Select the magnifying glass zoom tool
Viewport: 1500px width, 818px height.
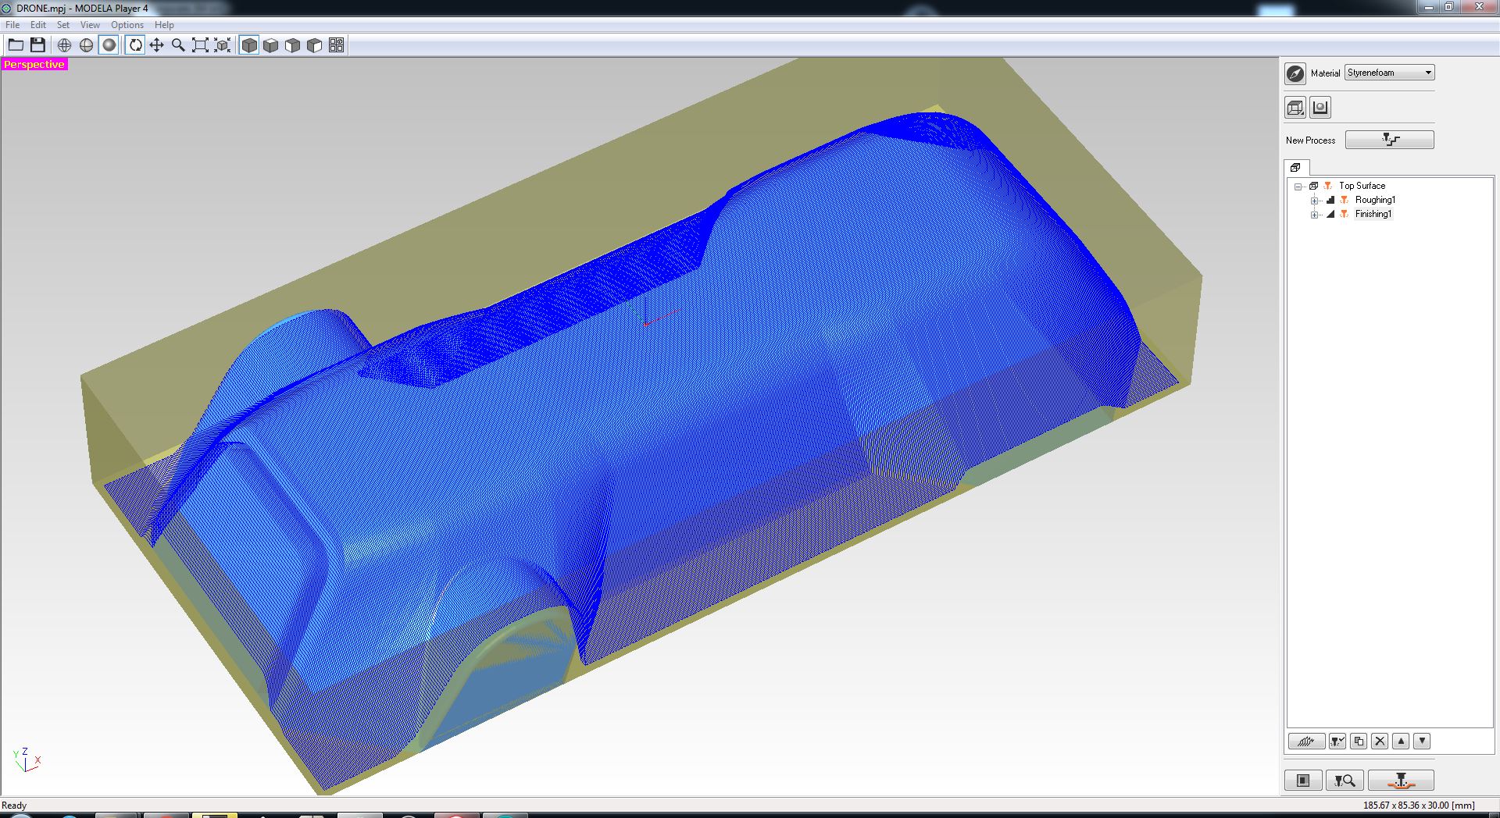click(178, 45)
